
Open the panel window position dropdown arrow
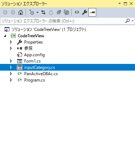(x=120, y=4)
